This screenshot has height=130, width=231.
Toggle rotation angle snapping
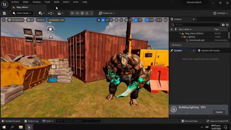tap(136, 20)
